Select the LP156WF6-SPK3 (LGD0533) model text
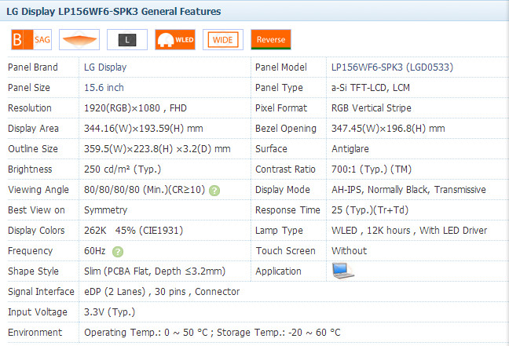Viewport: 509px width, 346px height. 392,67
